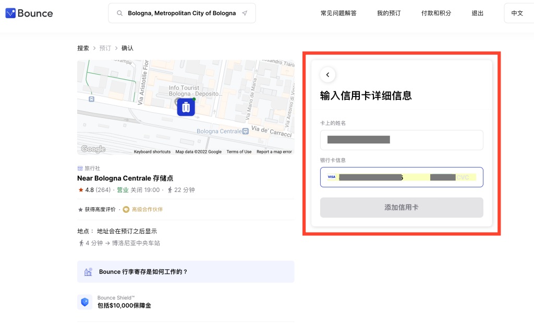Click the transit stop icon at the map's left edge
Image resolution: width=534 pixels, height=324 pixels.
tap(91, 99)
